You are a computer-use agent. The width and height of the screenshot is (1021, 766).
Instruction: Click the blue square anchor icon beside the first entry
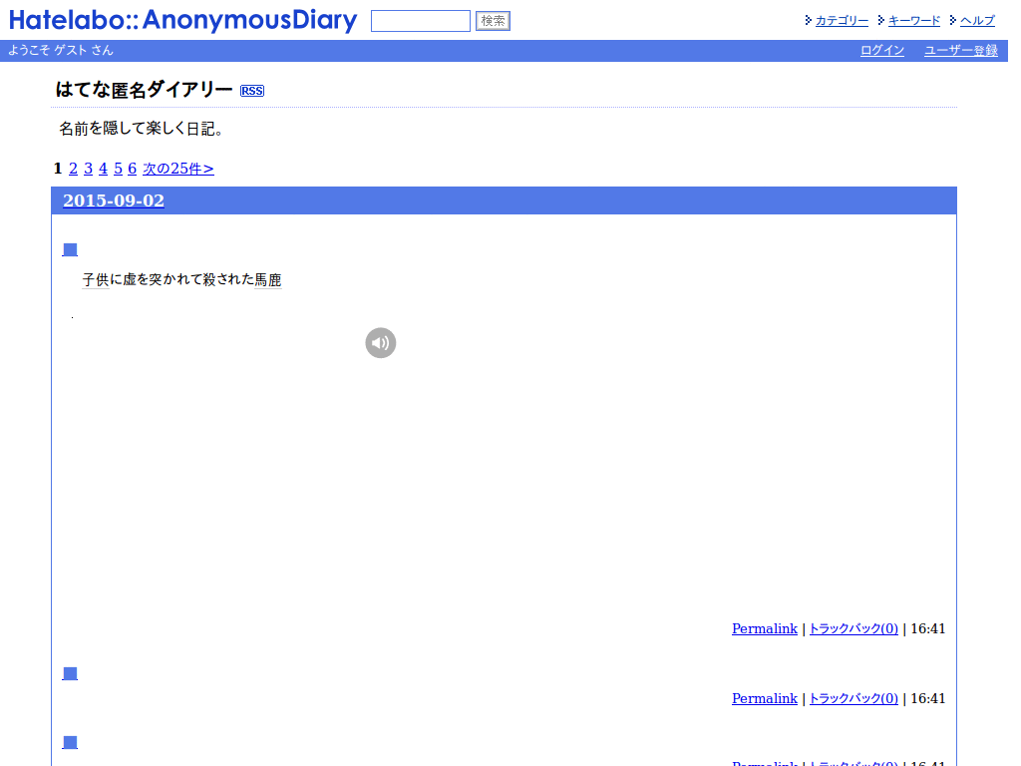tap(69, 249)
